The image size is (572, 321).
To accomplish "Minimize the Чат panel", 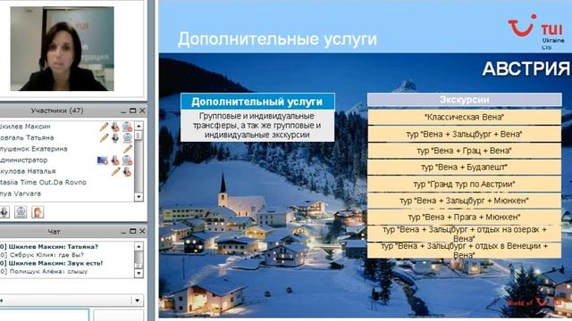I will coord(123,232).
